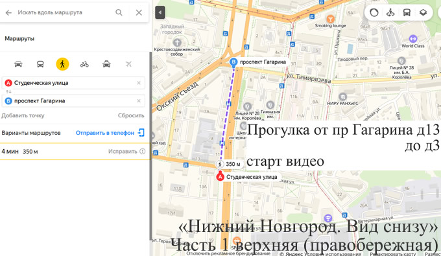Viewport: 441px width, 256px height.
Task: Select the 4 мин 350 м route option
Action: 75,152
